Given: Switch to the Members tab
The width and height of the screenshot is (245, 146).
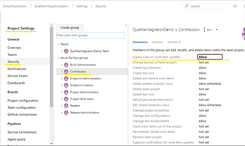Looking at the screenshot, I should pos(157,42).
